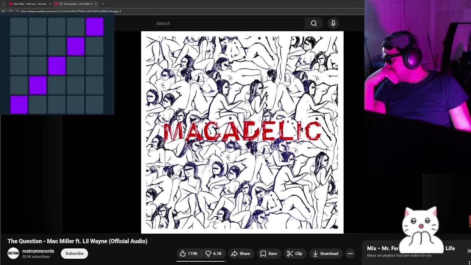
Task: Switch to The Question - Mac Miller tab
Action: (x=75, y=4)
